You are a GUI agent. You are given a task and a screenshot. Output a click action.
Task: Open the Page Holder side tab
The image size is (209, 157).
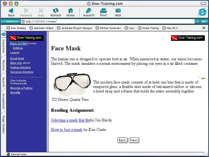4,125
